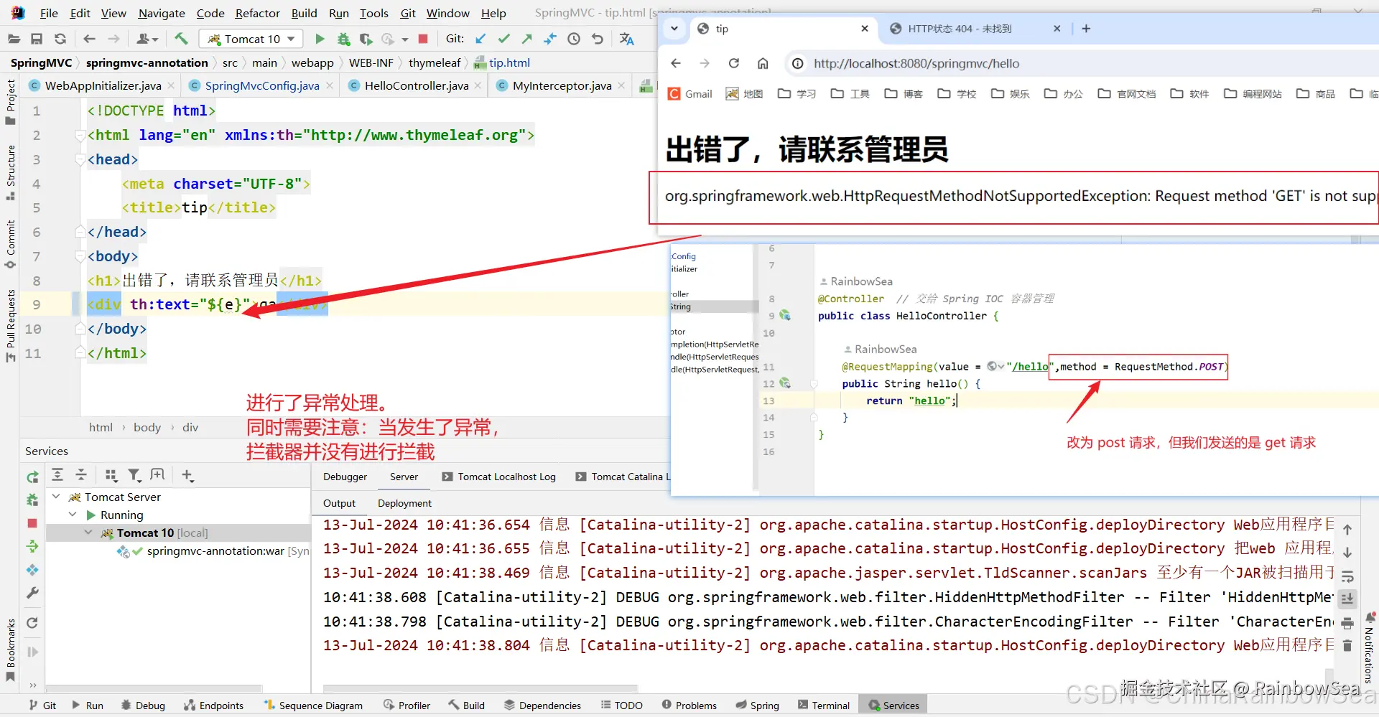1379x717 pixels.
Task: Open the Tomcat Localhost Log tab
Action: point(499,477)
